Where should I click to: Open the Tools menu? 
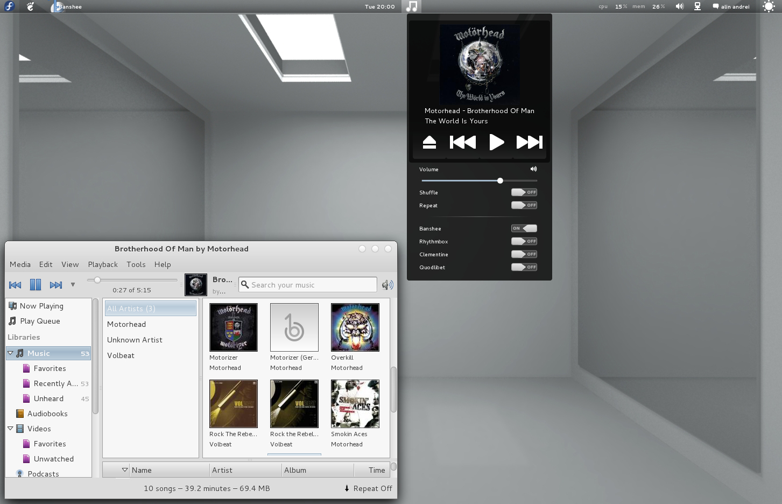pyautogui.click(x=136, y=264)
